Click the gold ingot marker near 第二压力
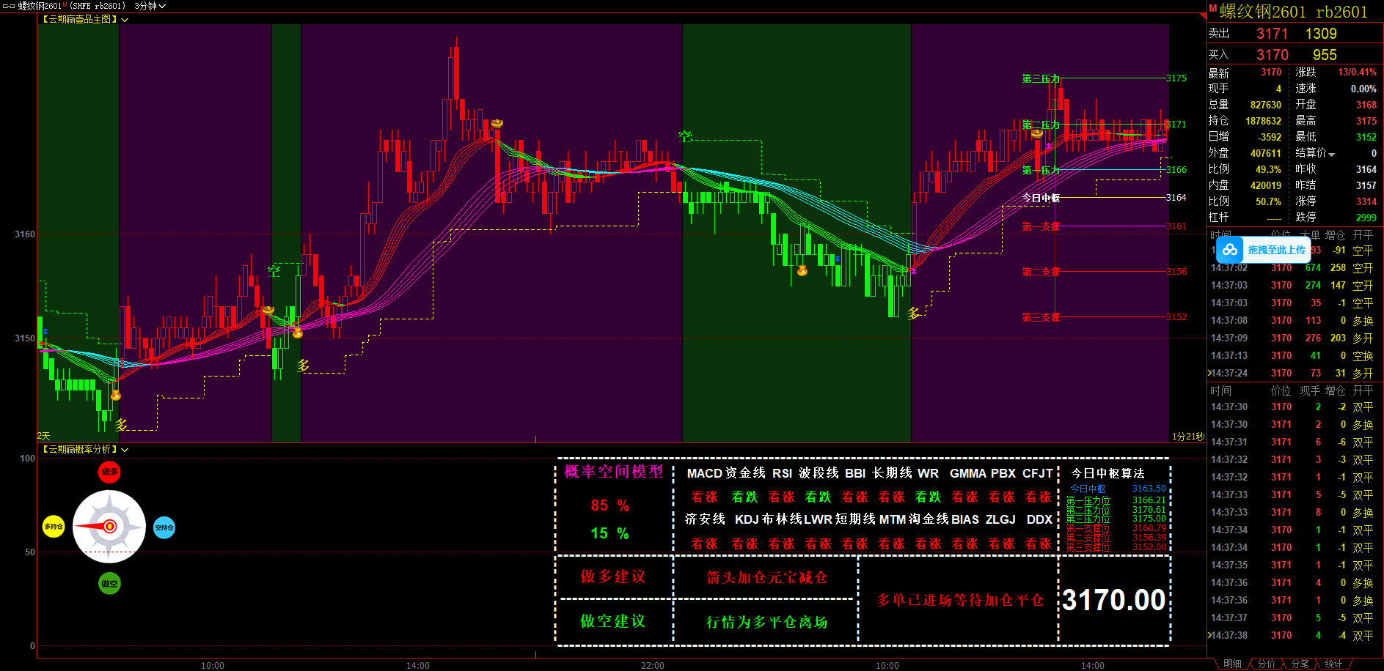This screenshot has width=1384, height=671. tap(1036, 134)
